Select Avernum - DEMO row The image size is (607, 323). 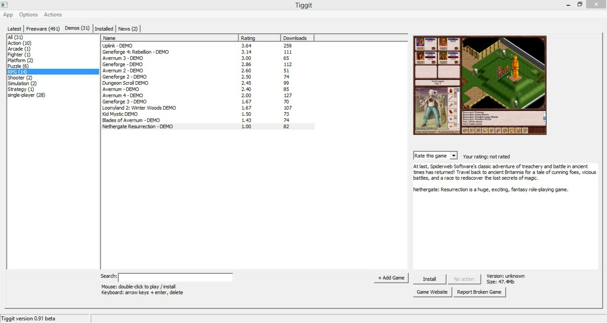(208, 89)
